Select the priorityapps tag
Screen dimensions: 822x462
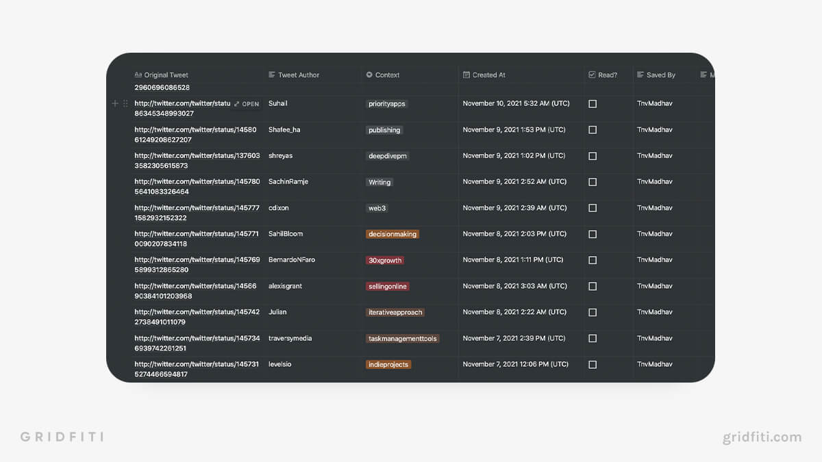(388, 104)
